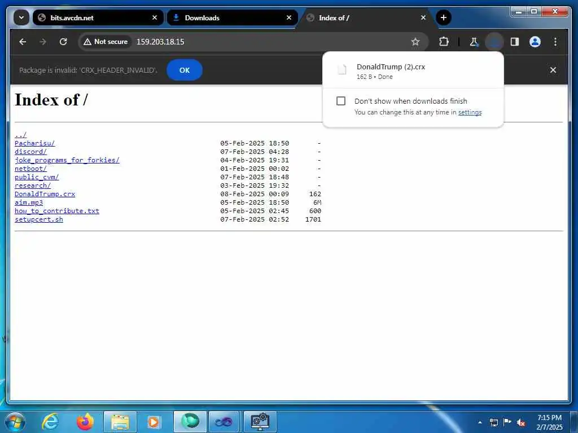Close the Index of / tab
This screenshot has height=433, width=578.
click(423, 17)
